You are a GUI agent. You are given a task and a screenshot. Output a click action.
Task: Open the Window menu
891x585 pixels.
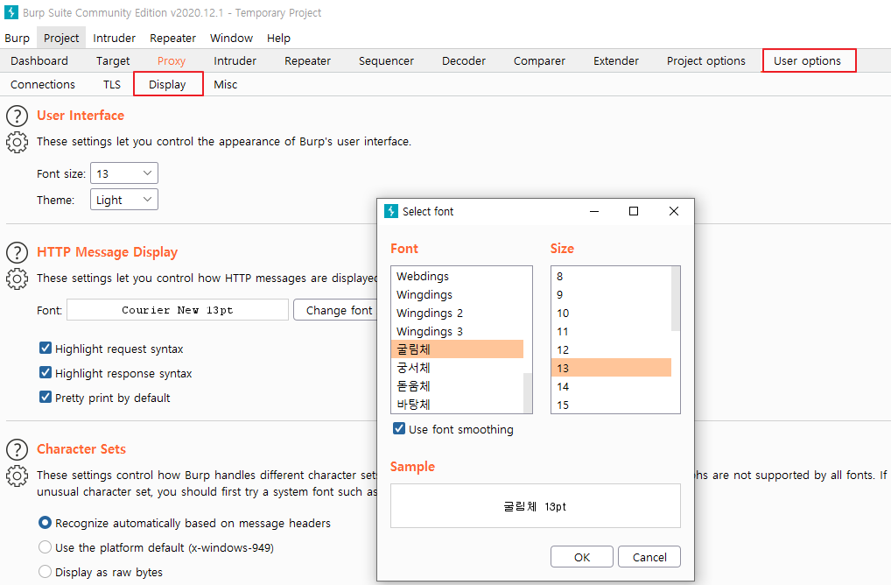click(x=231, y=38)
